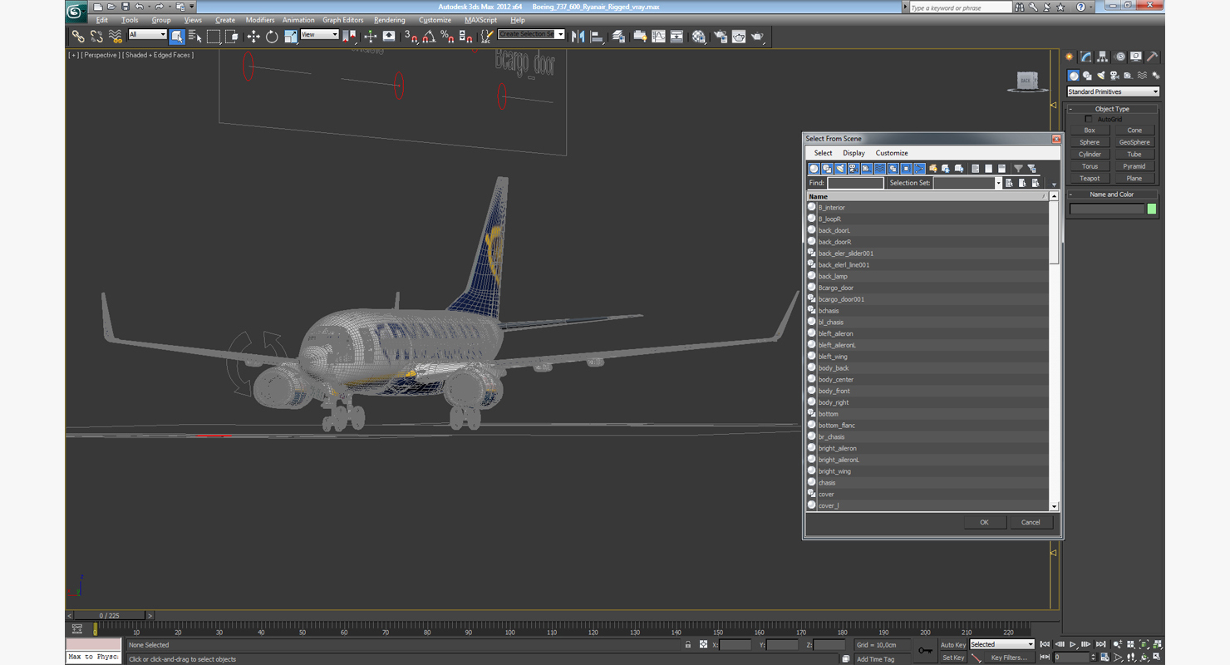Image resolution: width=1230 pixels, height=665 pixels.
Task: Toggle Display Shapes filter in Select From Scene
Action: pyautogui.click(x=828, y=169)
